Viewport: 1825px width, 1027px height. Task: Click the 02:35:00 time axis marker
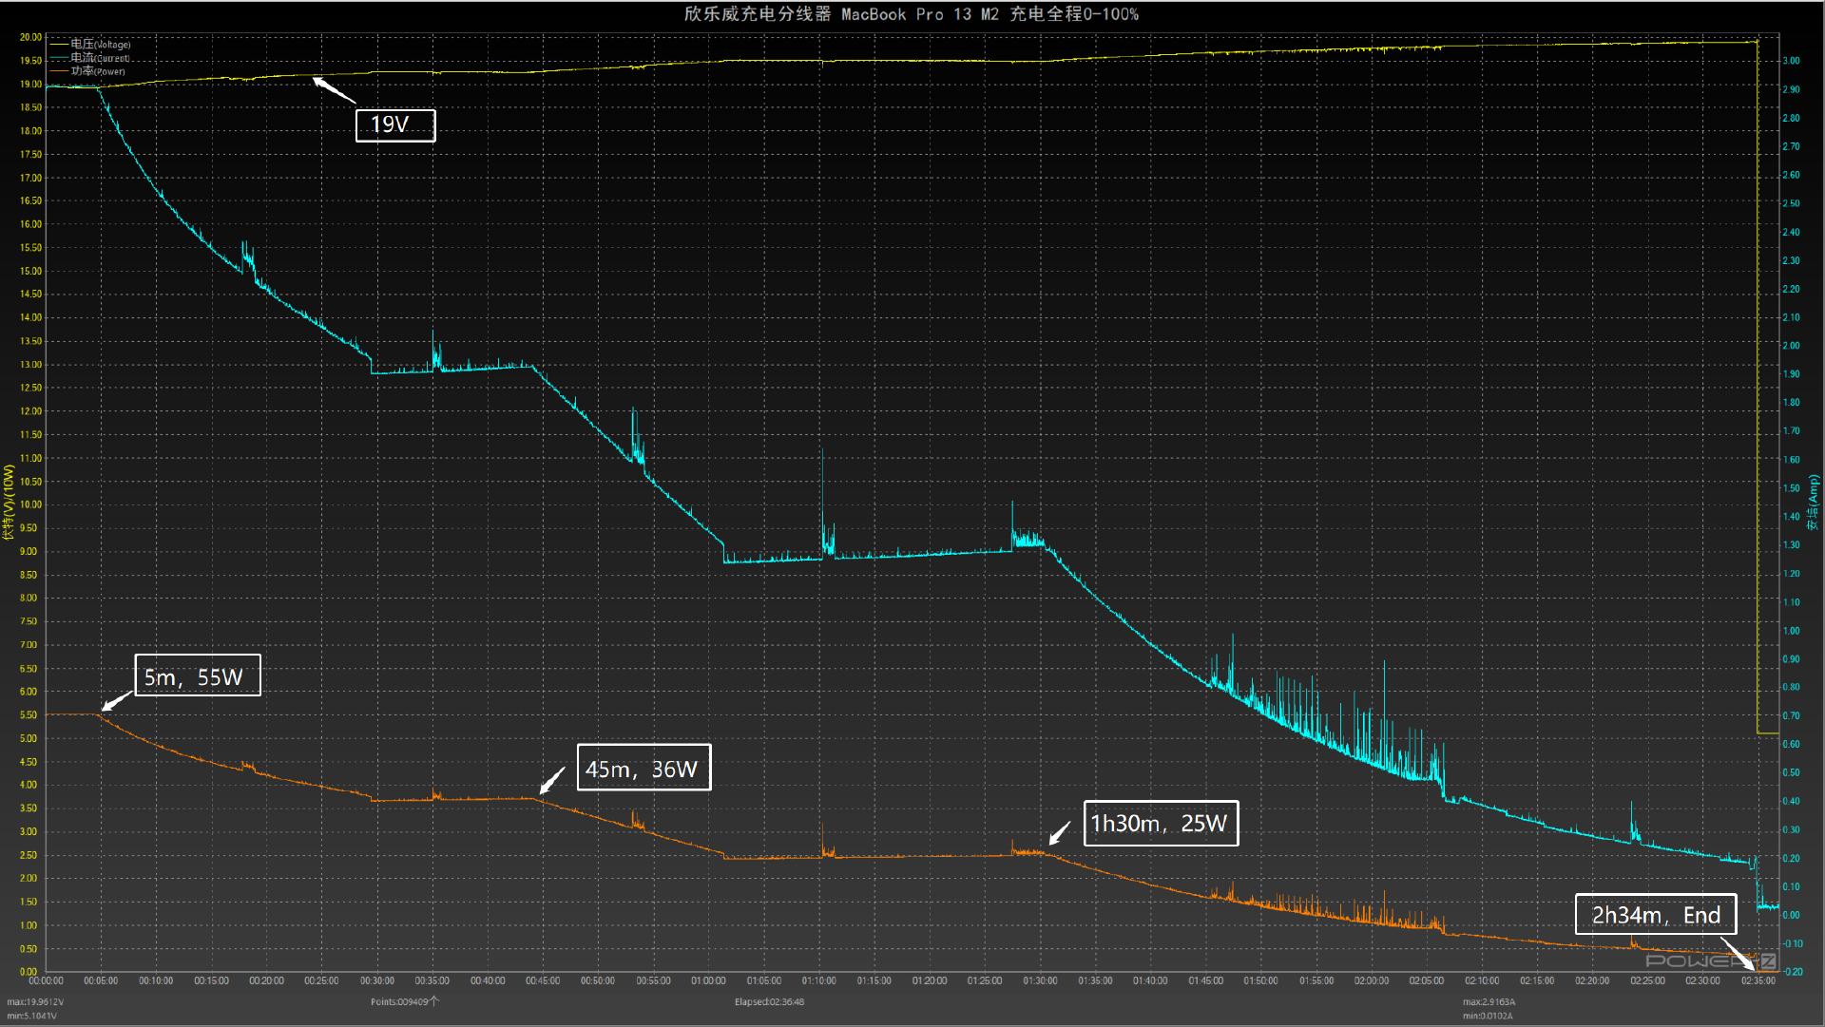click(1758, 981)
